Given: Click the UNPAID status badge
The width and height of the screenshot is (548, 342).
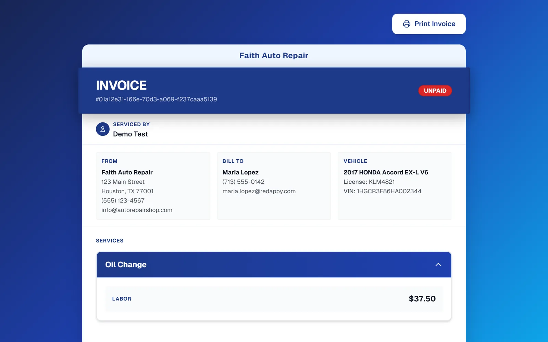Looking at the screenshot, I should pos(435,91).
